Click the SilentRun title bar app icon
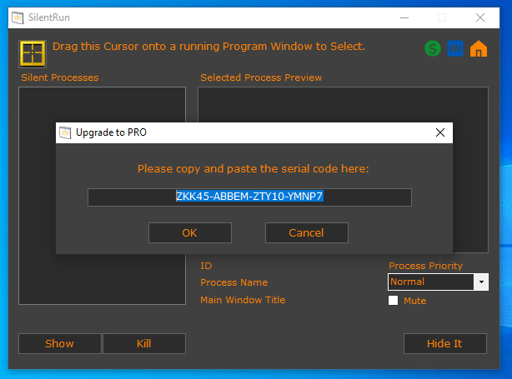 tap(18, 17)
